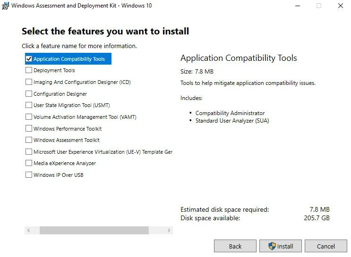Close the ADK setup window
The image size is (351, 257).
pos(340,6)
